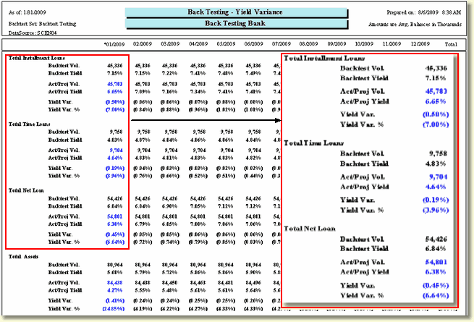Click Total Assets Yield Var. % '(4.19%)' under 02/2009
The width and height of the screenshot is (474, 322).
point(143,309)
